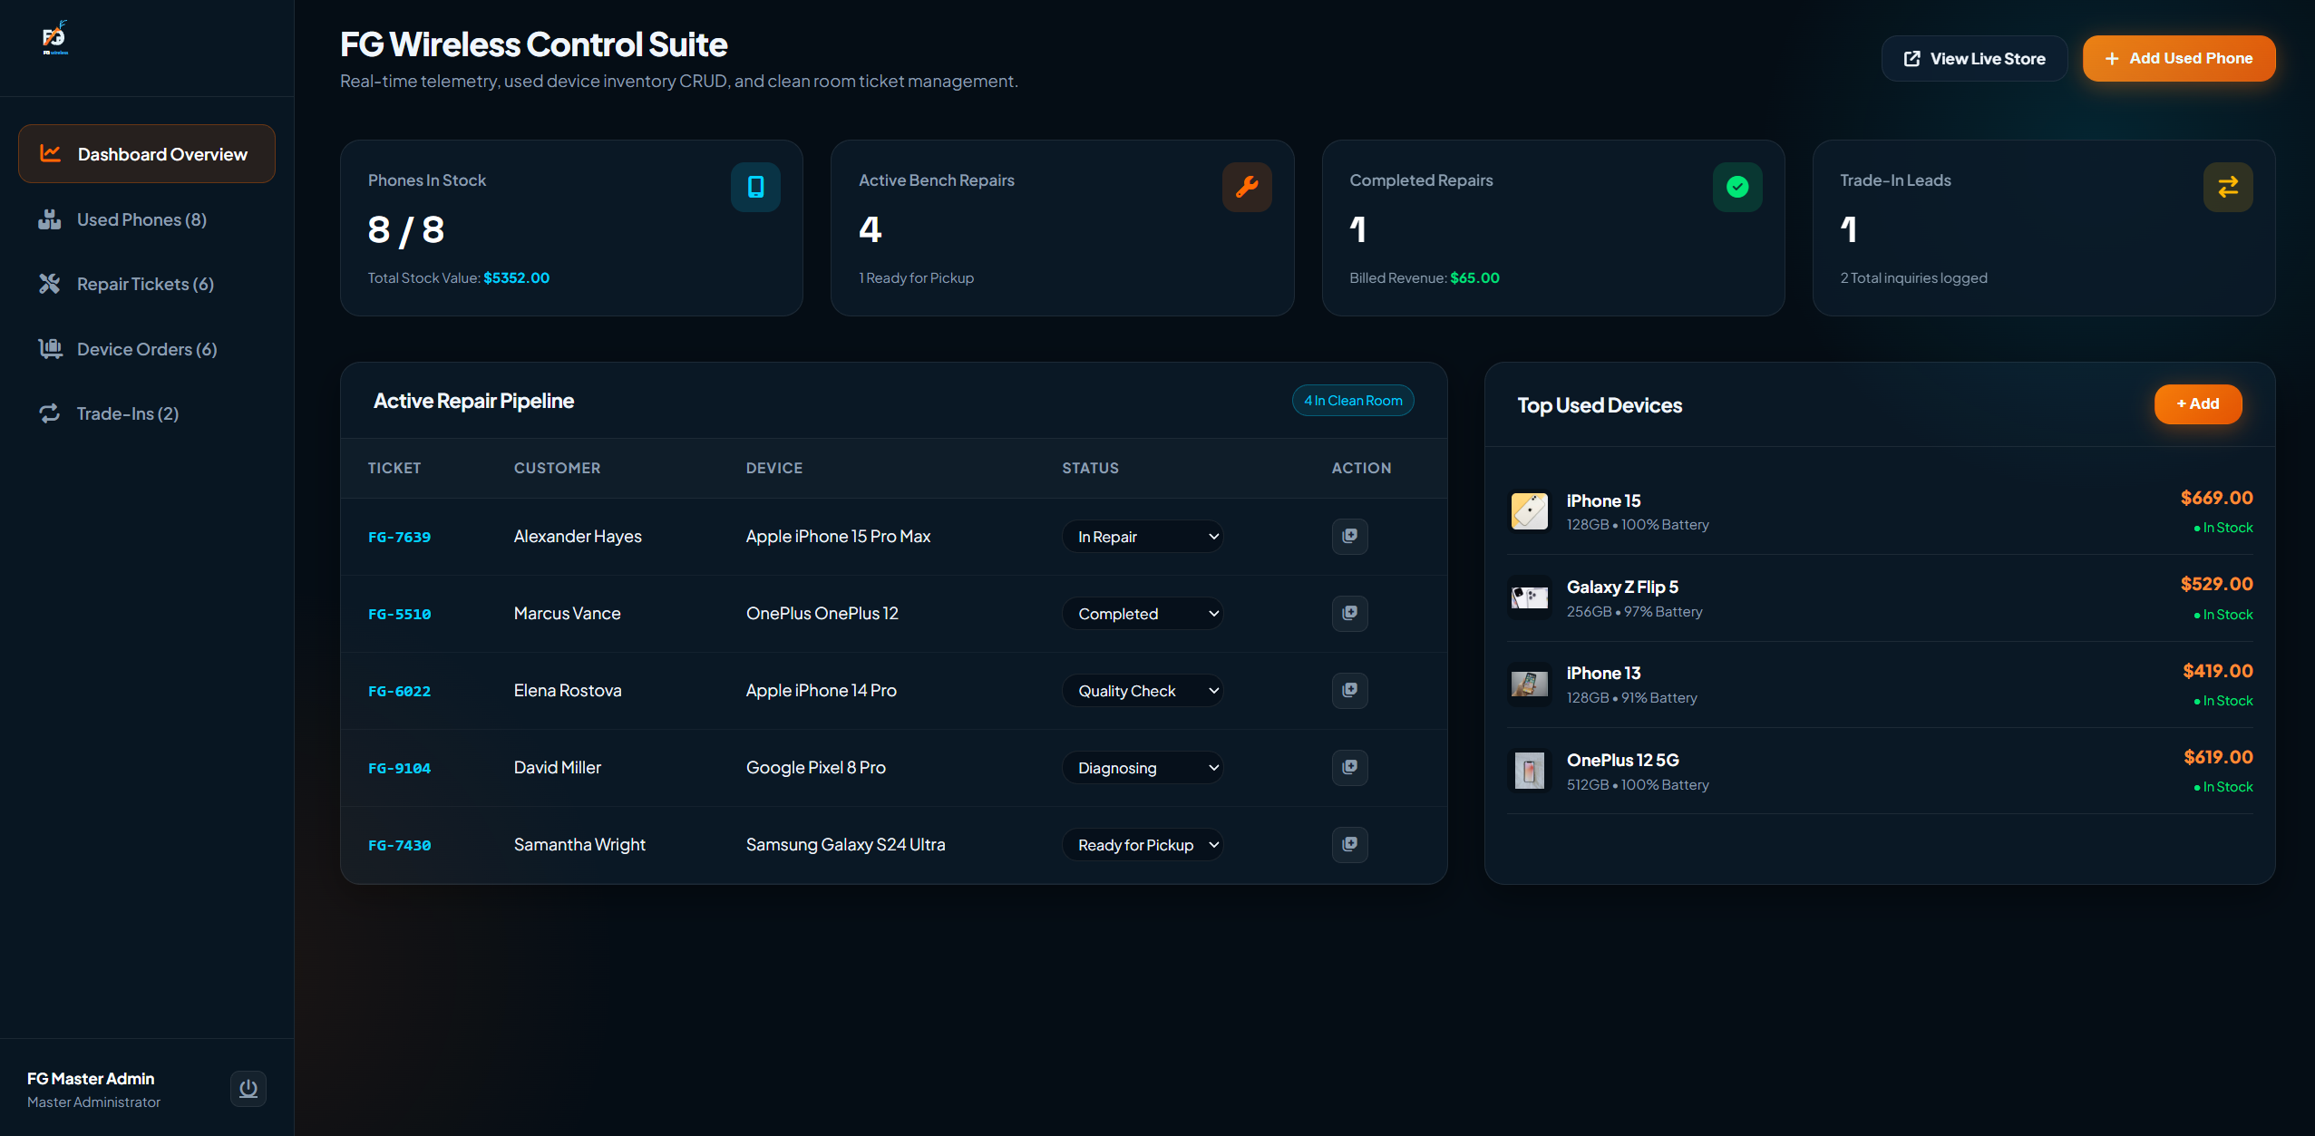Viewport: 2315px width, 1136px height.
Task: Click + Add in Top Used Devices
Action: [2197, 404]
